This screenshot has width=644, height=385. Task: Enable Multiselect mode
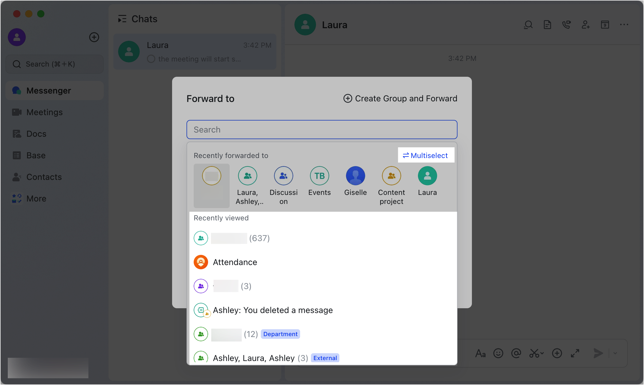(426, 155)
